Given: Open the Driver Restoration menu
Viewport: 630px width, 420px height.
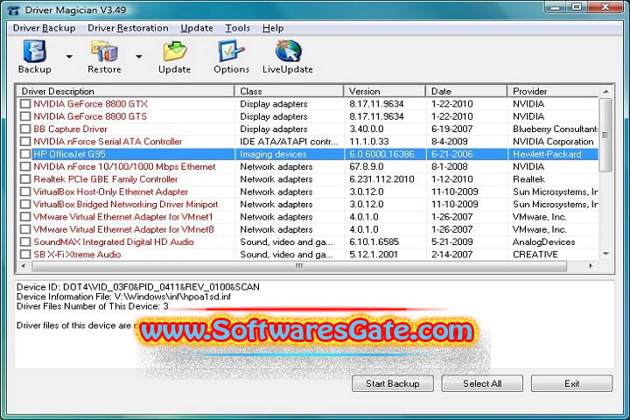Looking at the screenshot, I should [128, 28].
